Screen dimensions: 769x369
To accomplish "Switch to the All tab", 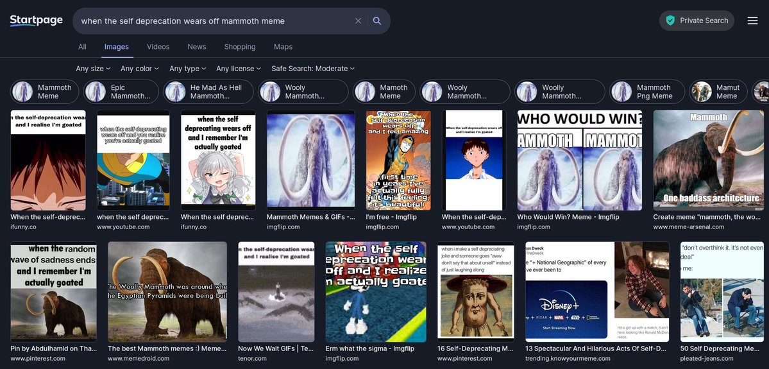I will click(x=82, y=47).
